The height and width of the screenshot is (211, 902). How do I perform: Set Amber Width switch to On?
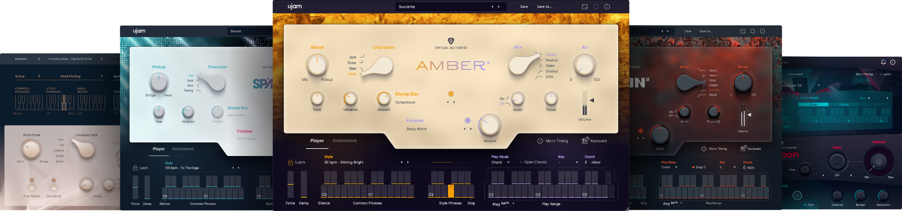tap(502, 99)
